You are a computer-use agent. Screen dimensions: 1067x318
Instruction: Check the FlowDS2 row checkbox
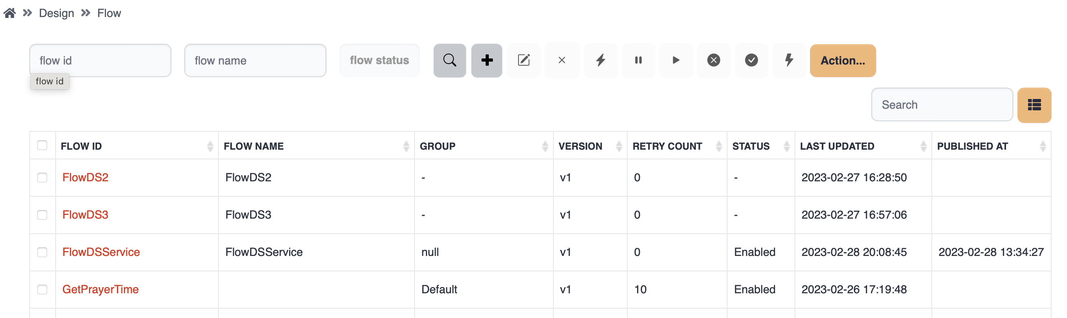(x=42, y=178)
